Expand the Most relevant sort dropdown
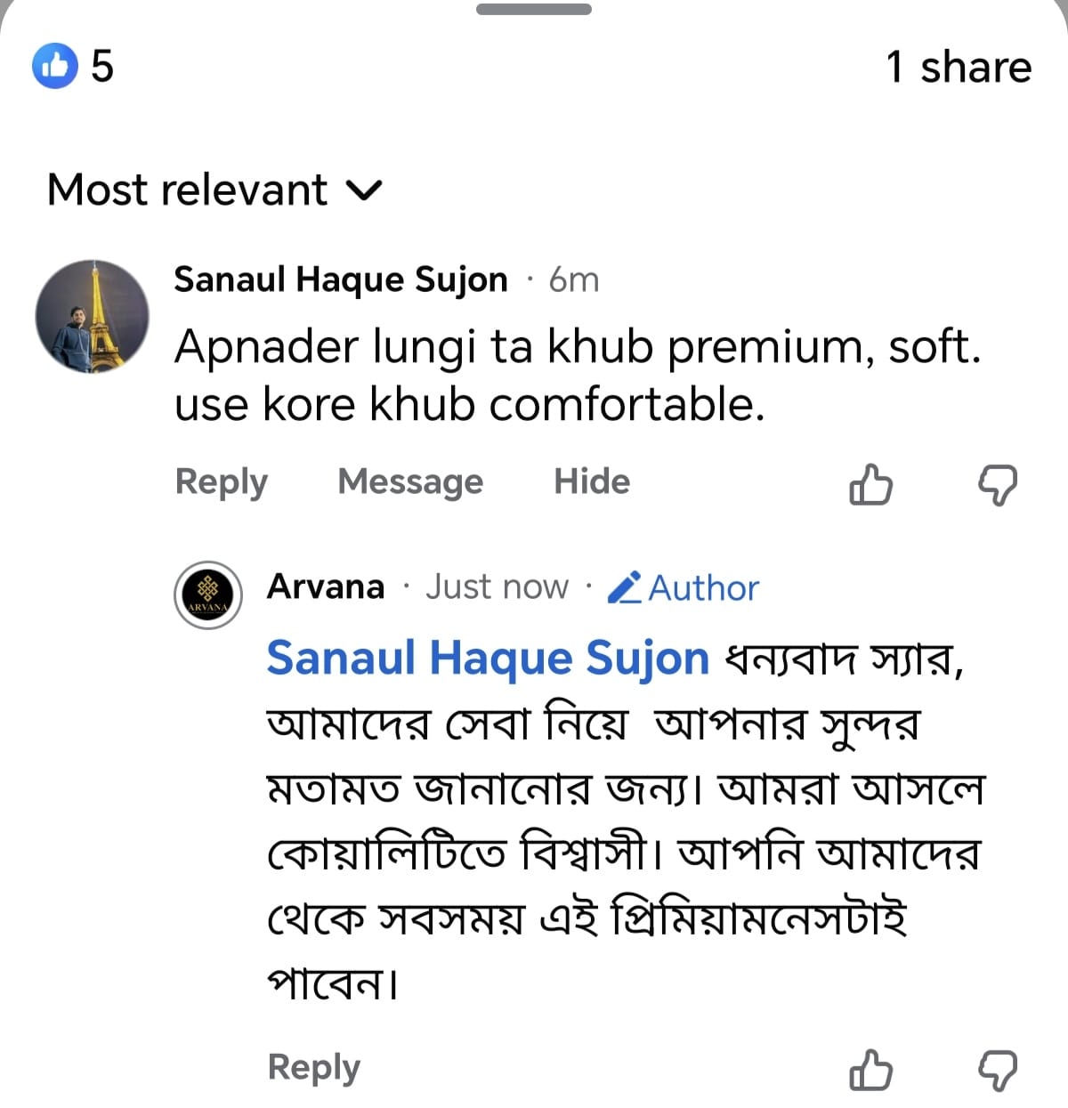Screen dimensions: 1068x1108 coord(214,190)
